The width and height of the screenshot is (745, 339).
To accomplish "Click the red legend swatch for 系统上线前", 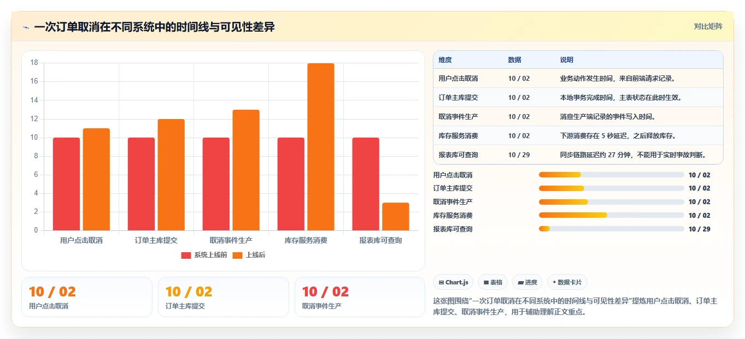I will tap(186, 255).
